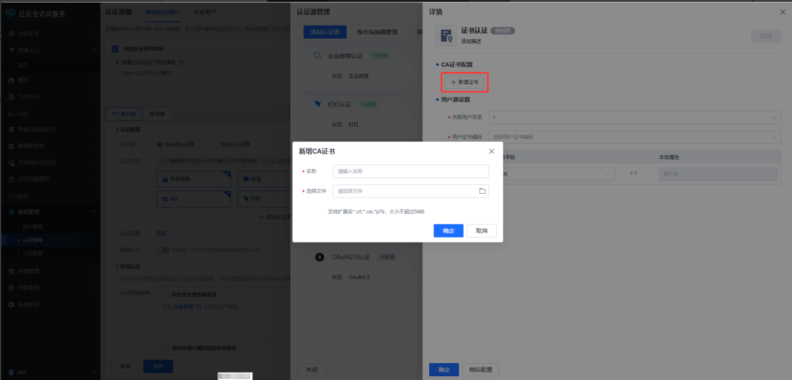
Task: Close the 详情 panel with its X
Action: [x=783, y=12]
